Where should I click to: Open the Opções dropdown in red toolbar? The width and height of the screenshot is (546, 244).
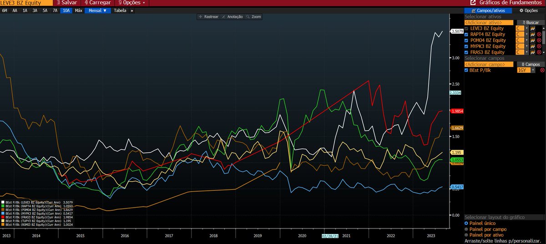pyautogui.click(x=132, y=3)
